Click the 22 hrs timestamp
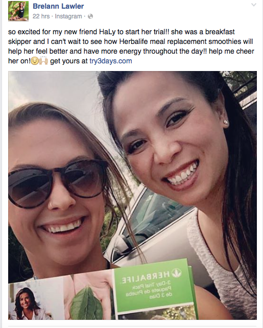Screen dimensions: 263x328 [x=41, y=16]
